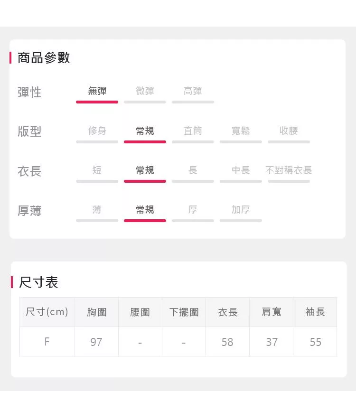Choose 薄 thickness option

(97, 210)
